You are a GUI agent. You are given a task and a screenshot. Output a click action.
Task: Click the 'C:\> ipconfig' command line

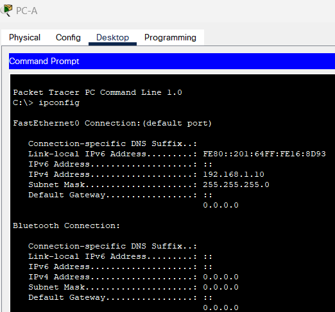[46, 103]
